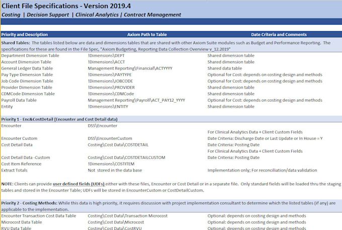Viewport: 342px width, 230px height.
Task: Select the Implementation only reconciliation comment cell
Action: [x=263, y=170]
